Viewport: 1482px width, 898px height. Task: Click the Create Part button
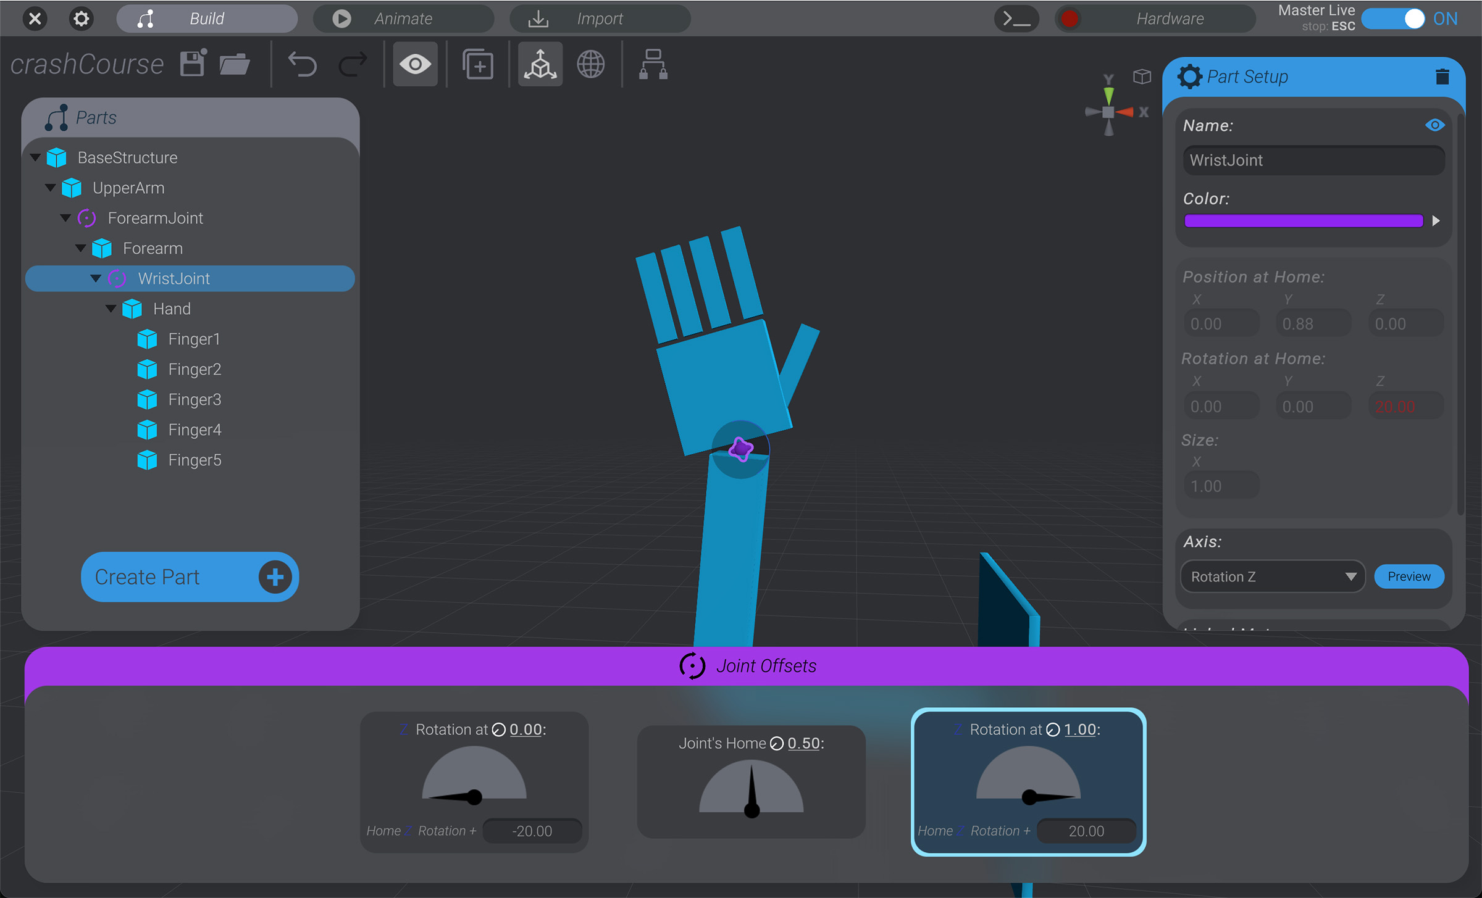pos(190,576)
